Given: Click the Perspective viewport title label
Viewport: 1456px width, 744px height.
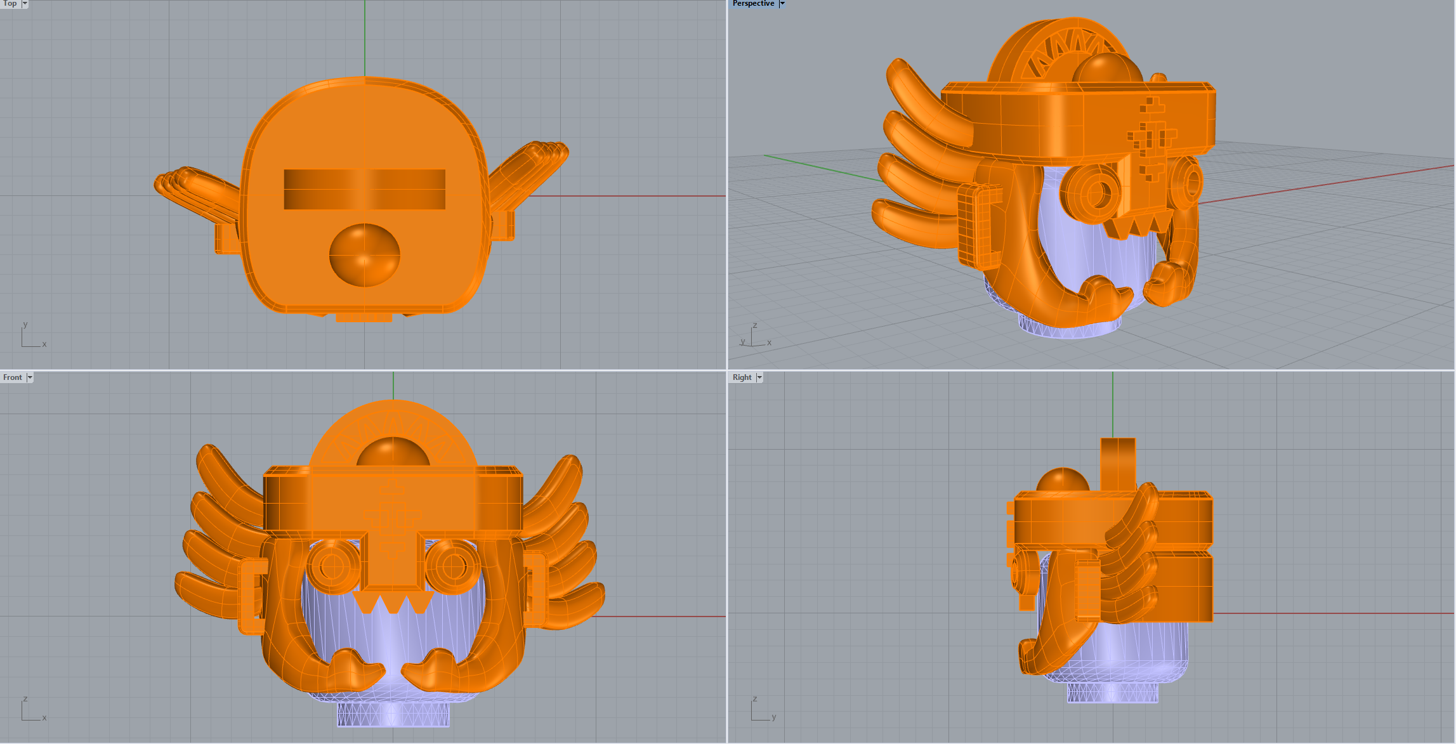Looking at the screenshot, I should tap(753, 4).
